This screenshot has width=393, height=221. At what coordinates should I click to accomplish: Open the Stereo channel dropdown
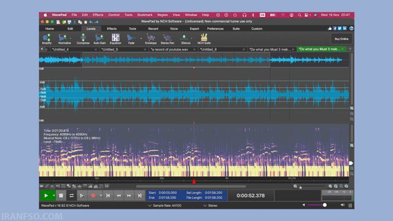coord(210,206)
